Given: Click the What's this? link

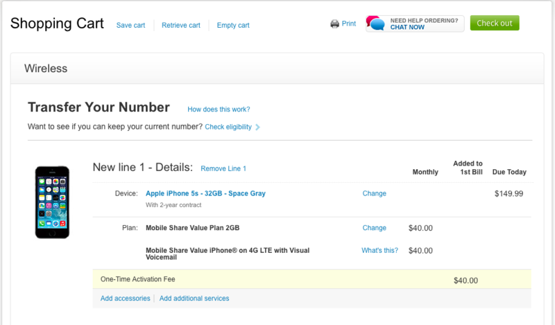Looking at the screenshot, I should (379, 250).
